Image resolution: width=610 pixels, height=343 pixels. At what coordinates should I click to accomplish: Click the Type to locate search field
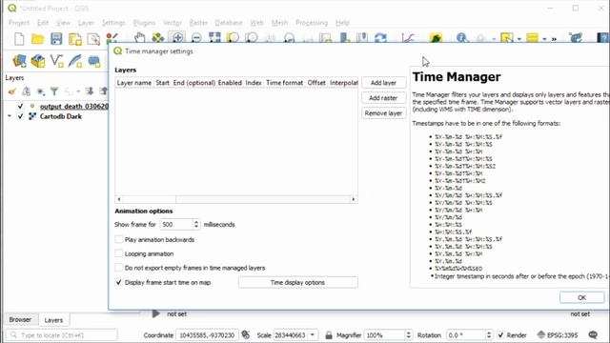pyautogui.click(x=61, y=334)
